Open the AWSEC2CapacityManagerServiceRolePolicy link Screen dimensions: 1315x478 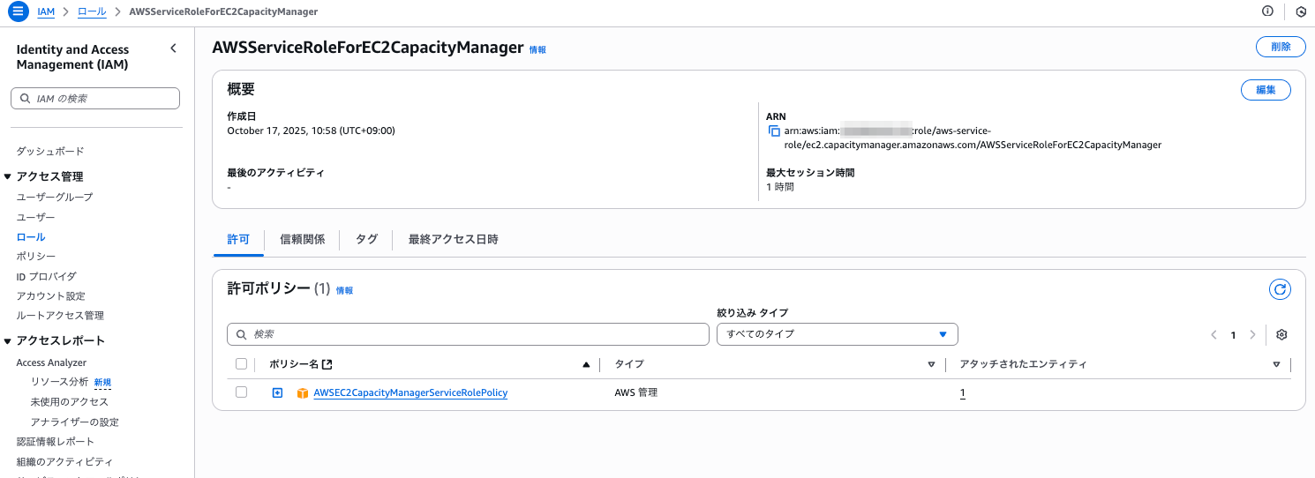(x=410, y=392)
